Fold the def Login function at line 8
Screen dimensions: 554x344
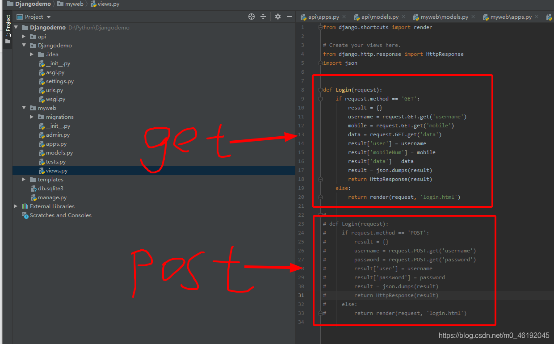click(x=320, y=90)
